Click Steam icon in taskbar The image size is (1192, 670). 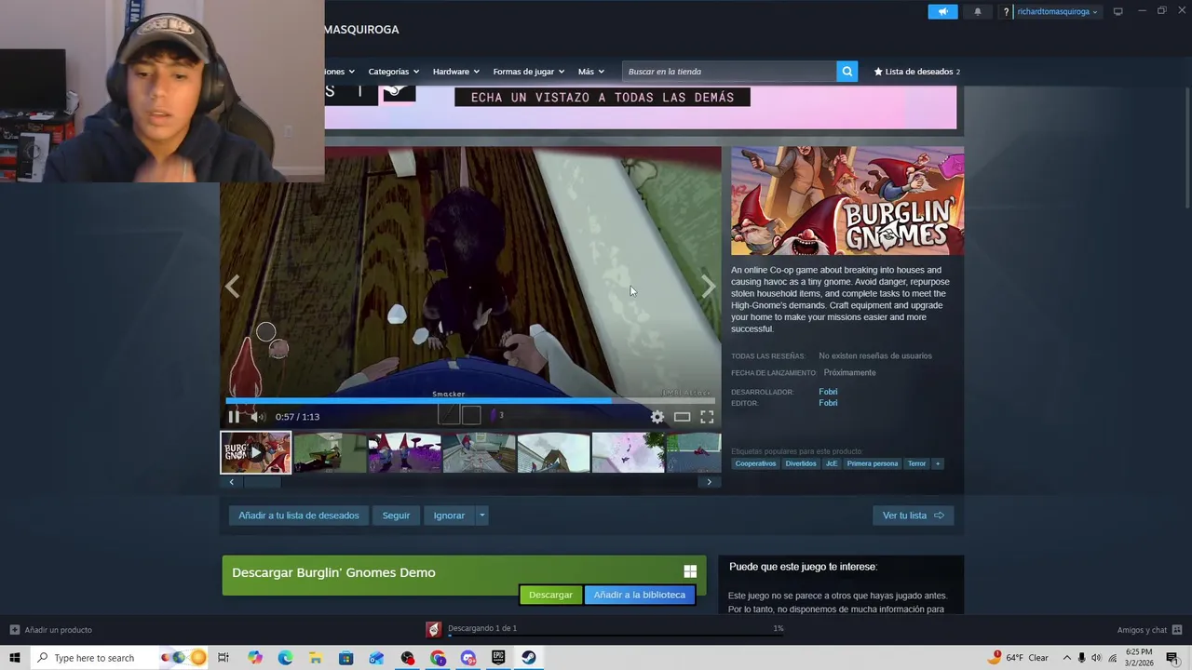pyautogui.click(x=528, y=658)
